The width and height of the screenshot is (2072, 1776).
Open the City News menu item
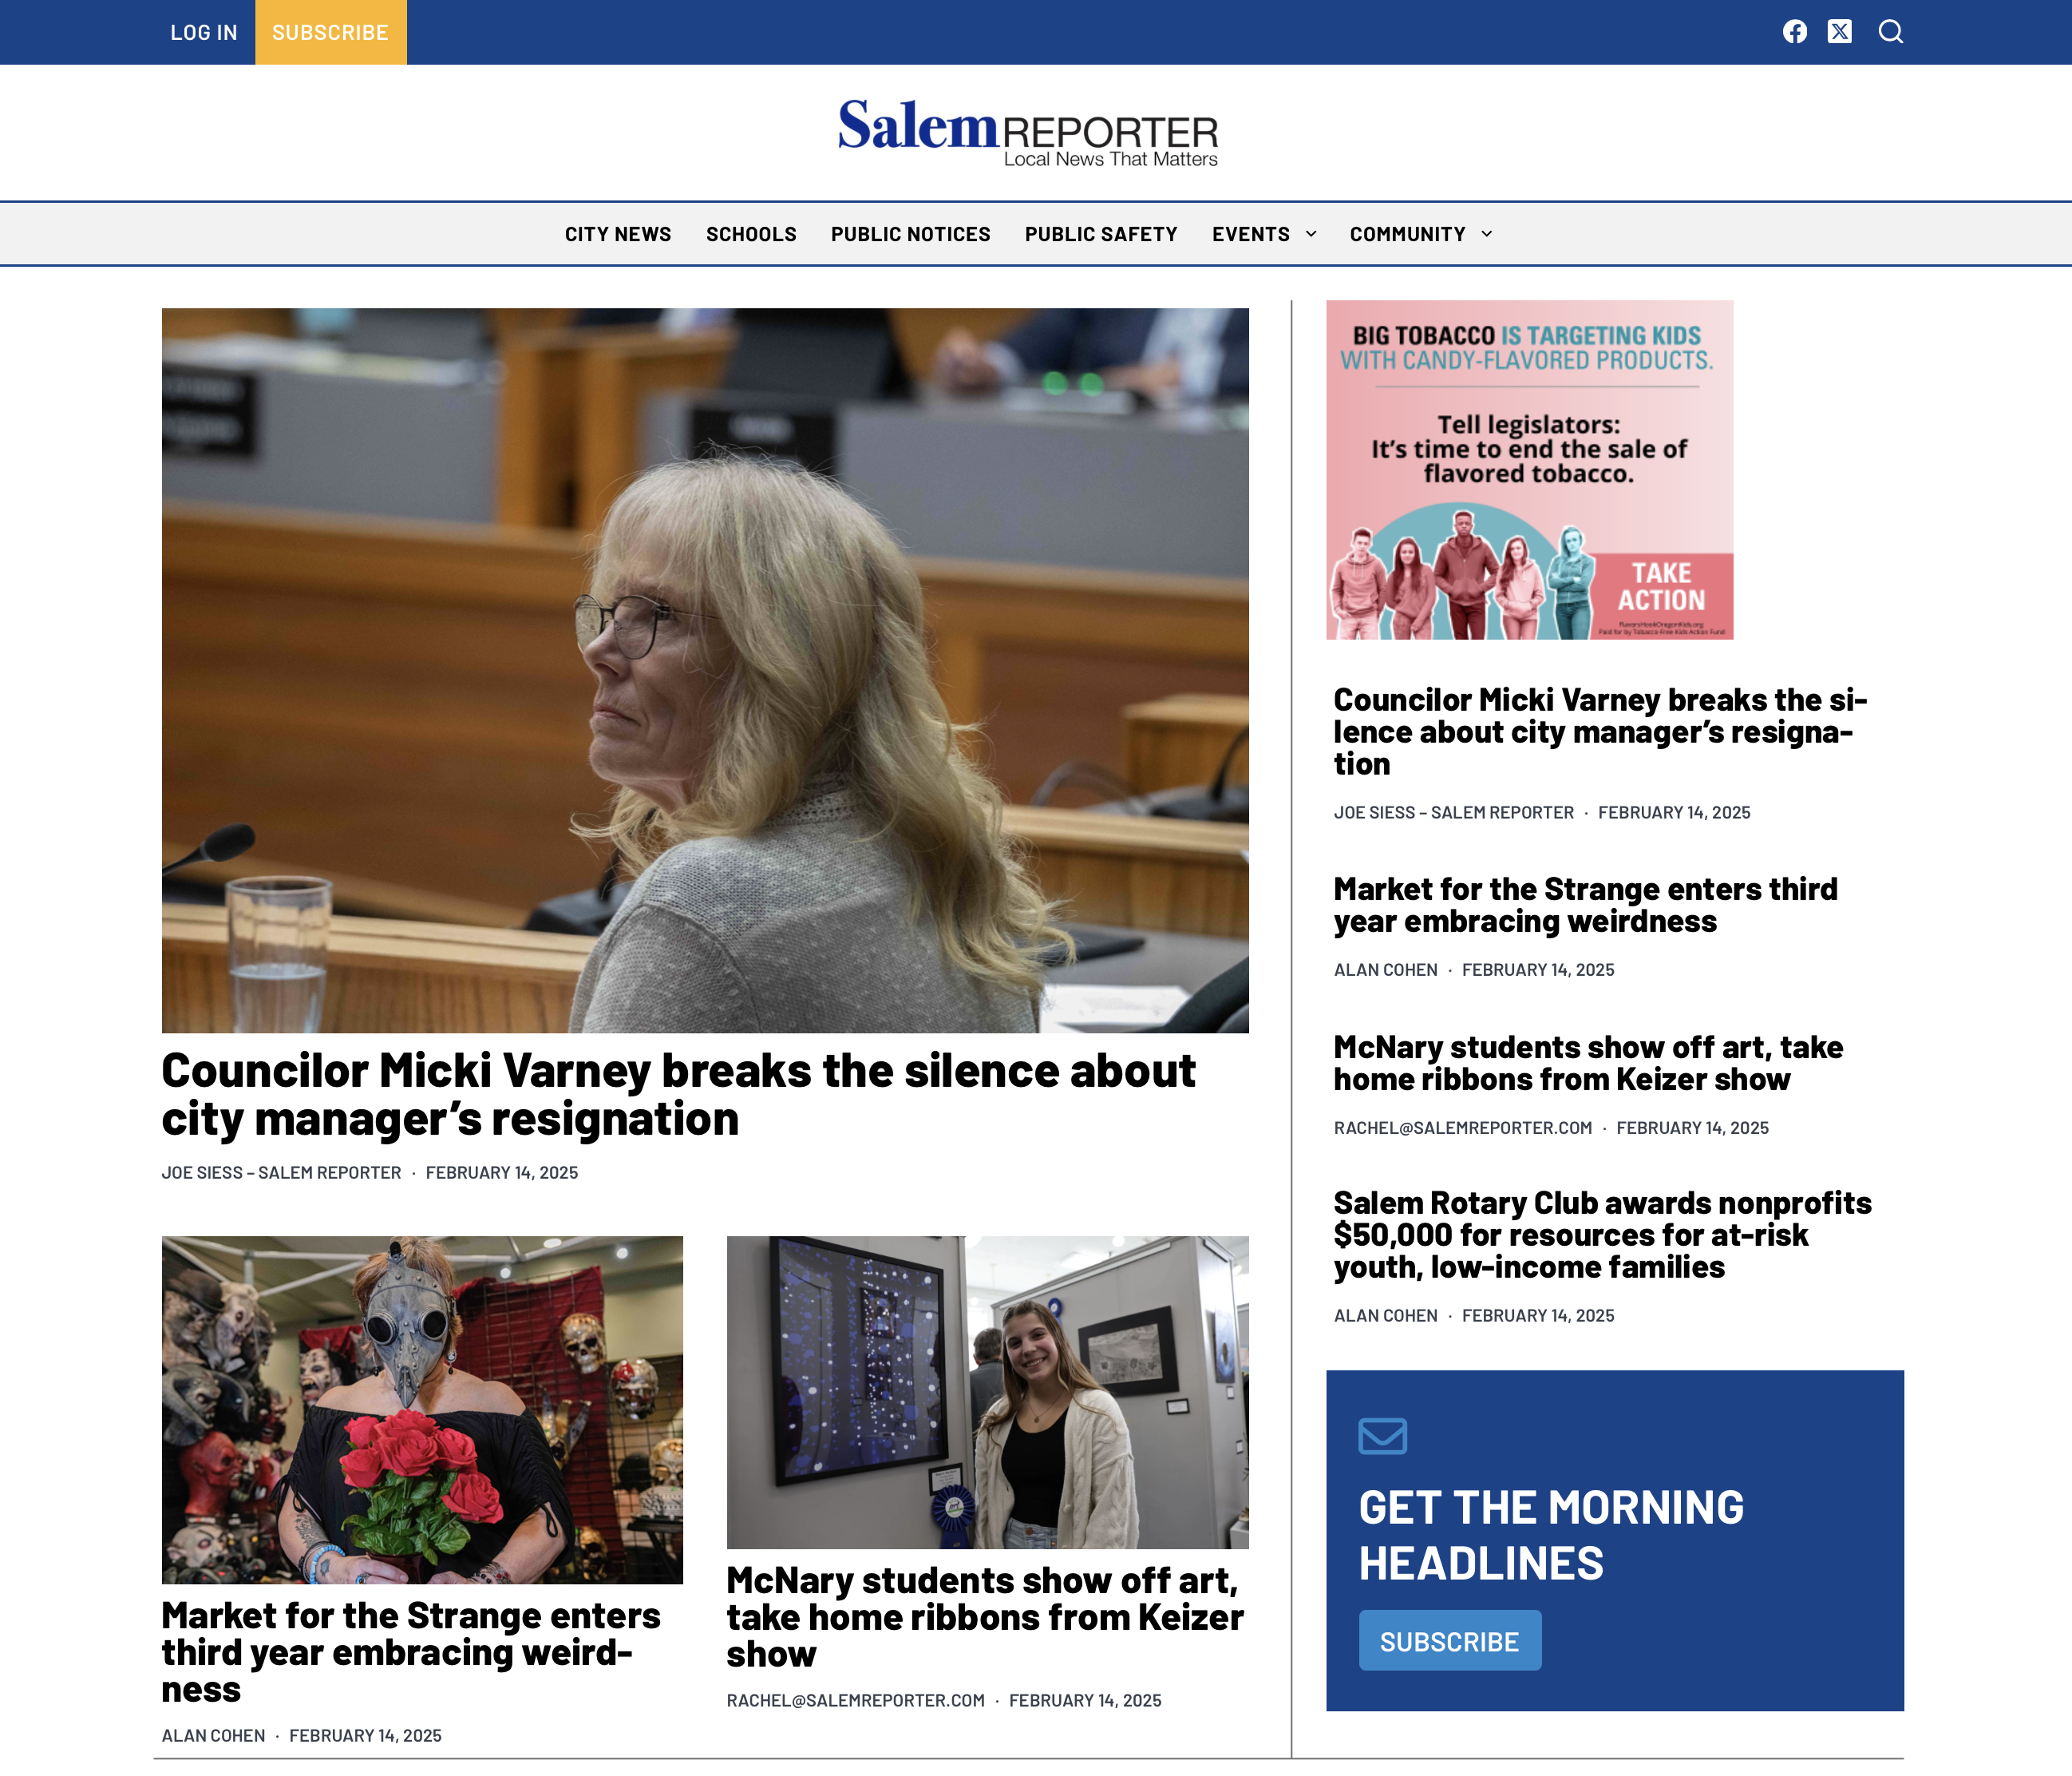[x=618, y=234]
